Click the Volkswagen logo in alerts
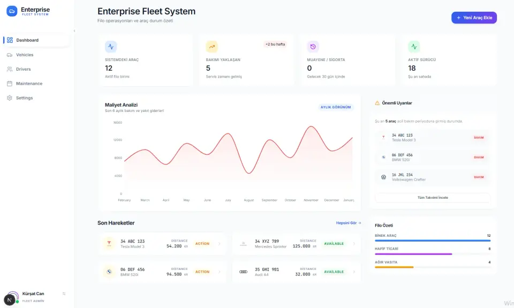The height and width of the screenshot is (308, 514). click(x=383, y=177)
